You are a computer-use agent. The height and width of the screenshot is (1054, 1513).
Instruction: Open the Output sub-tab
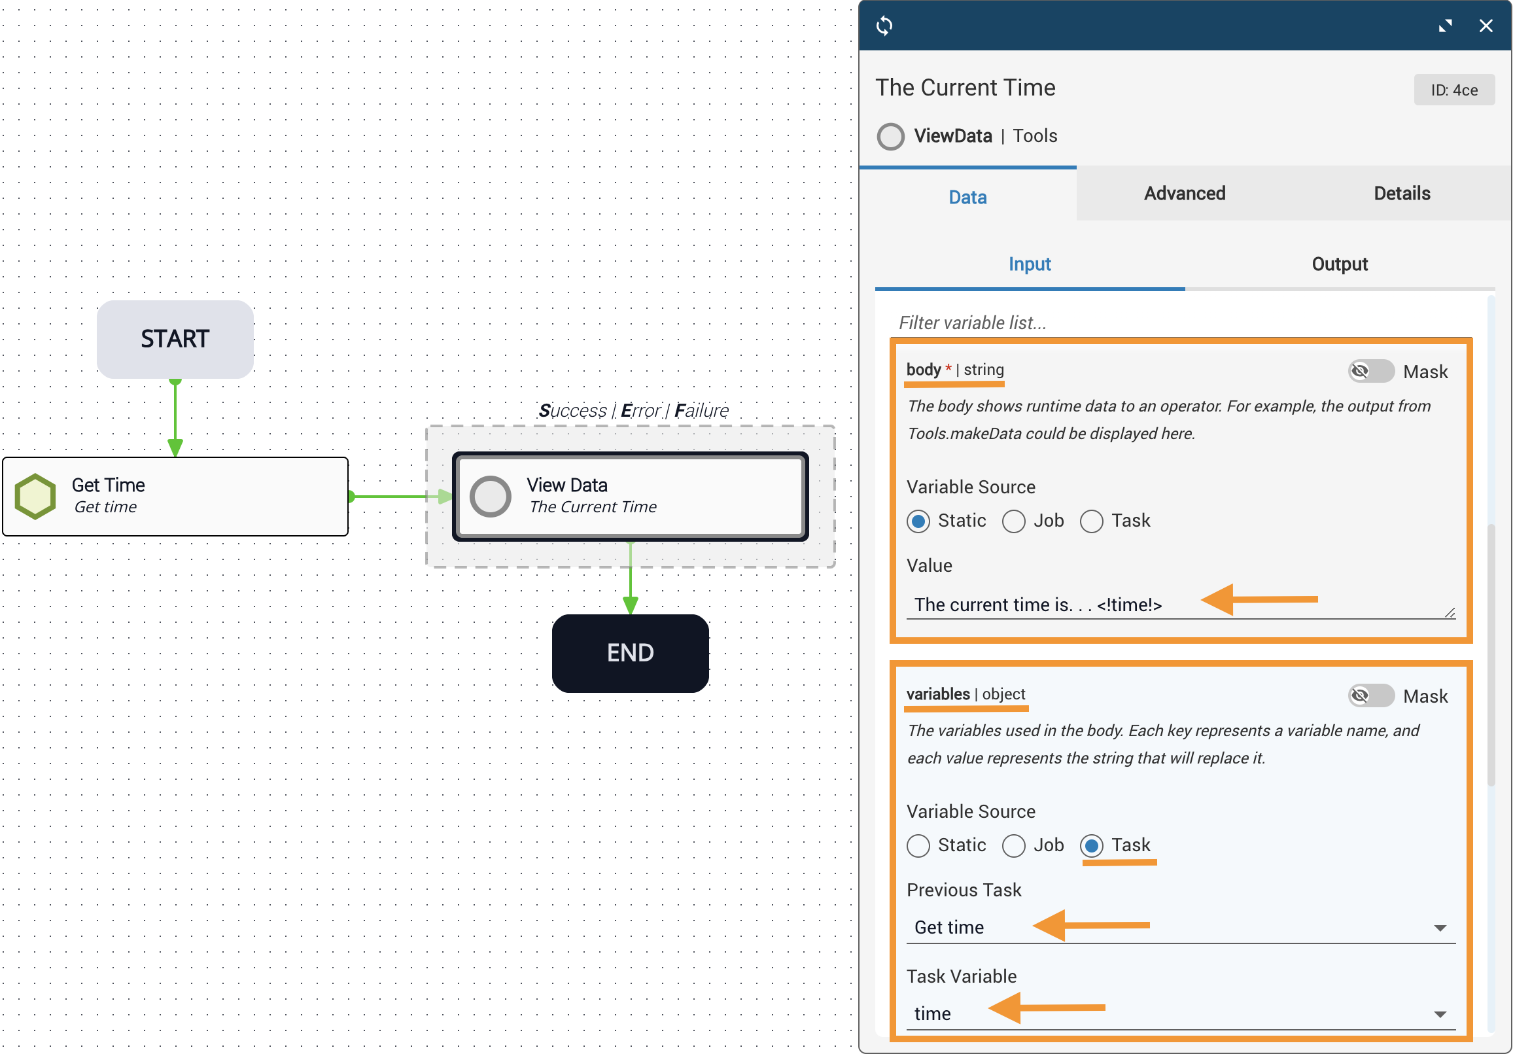(x=1339, y=264)
